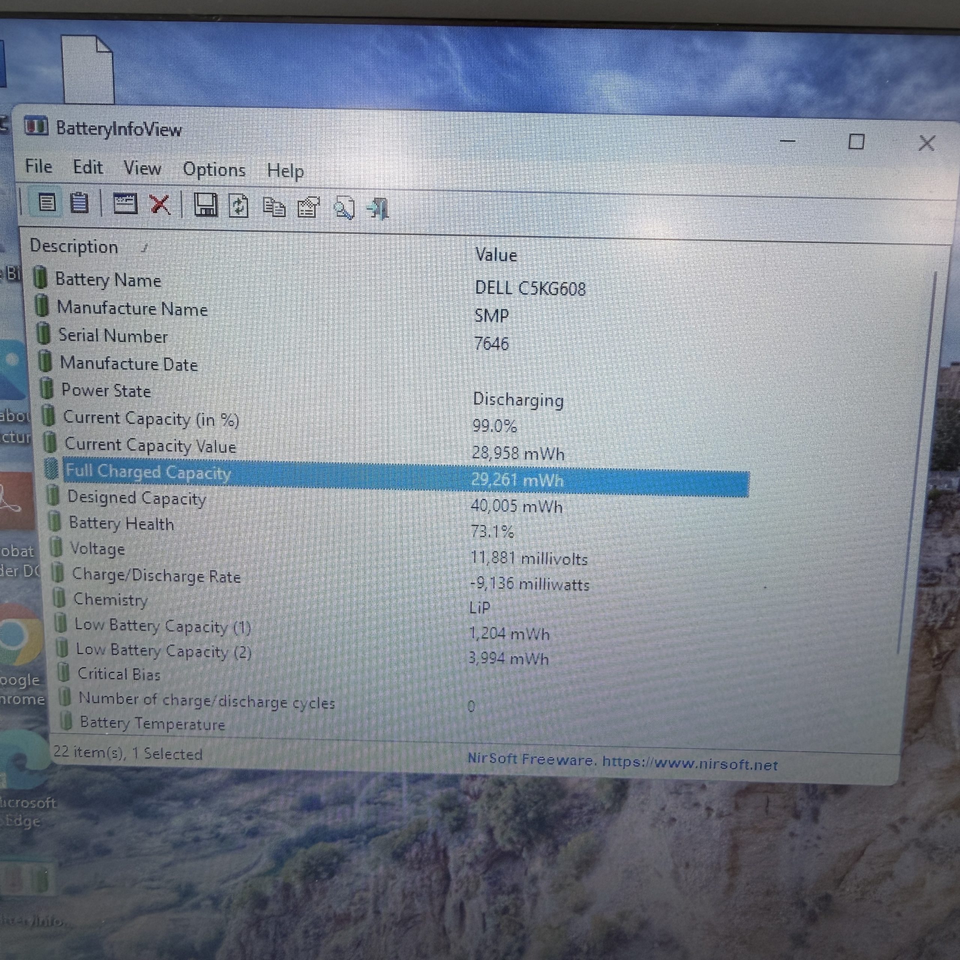Click the Save floppy disk toolbar icon
The width and height of the screenshot is (960, 960).
click(205, 205)
